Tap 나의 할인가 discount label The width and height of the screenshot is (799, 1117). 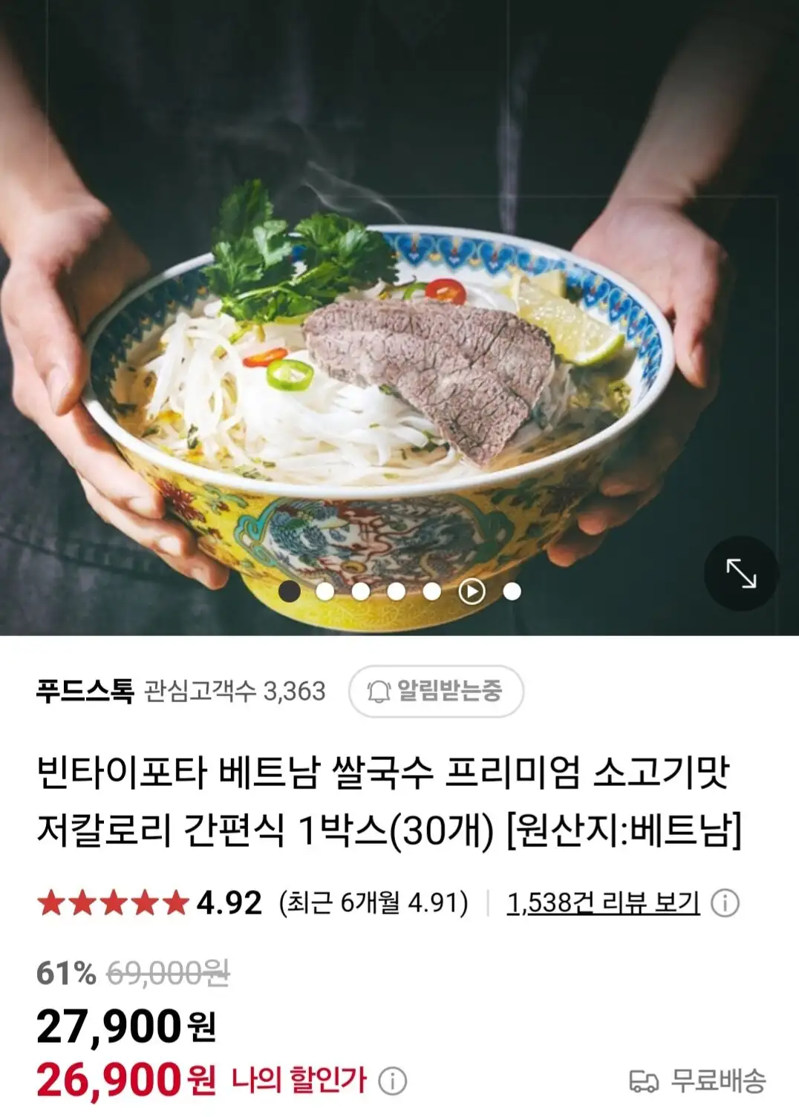tap(299, 1081)
